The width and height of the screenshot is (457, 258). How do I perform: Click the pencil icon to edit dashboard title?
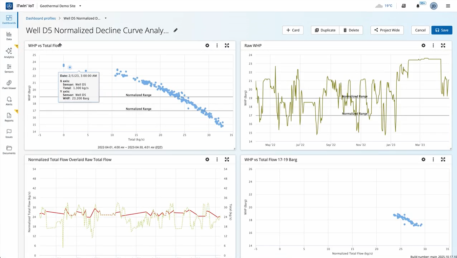click(176, 30)
